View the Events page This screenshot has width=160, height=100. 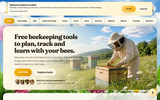[x=65, y=21]
